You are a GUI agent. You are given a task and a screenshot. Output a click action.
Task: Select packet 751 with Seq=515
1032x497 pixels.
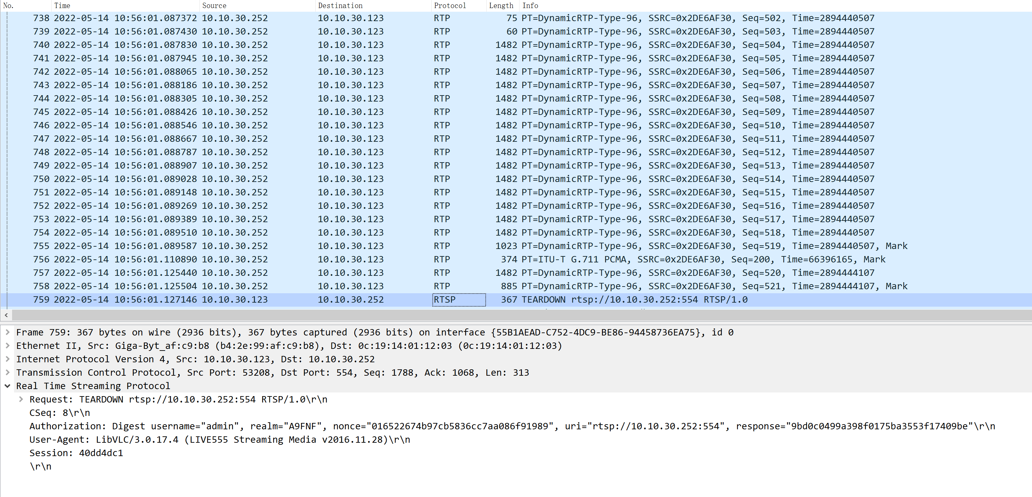click(516, 192)
